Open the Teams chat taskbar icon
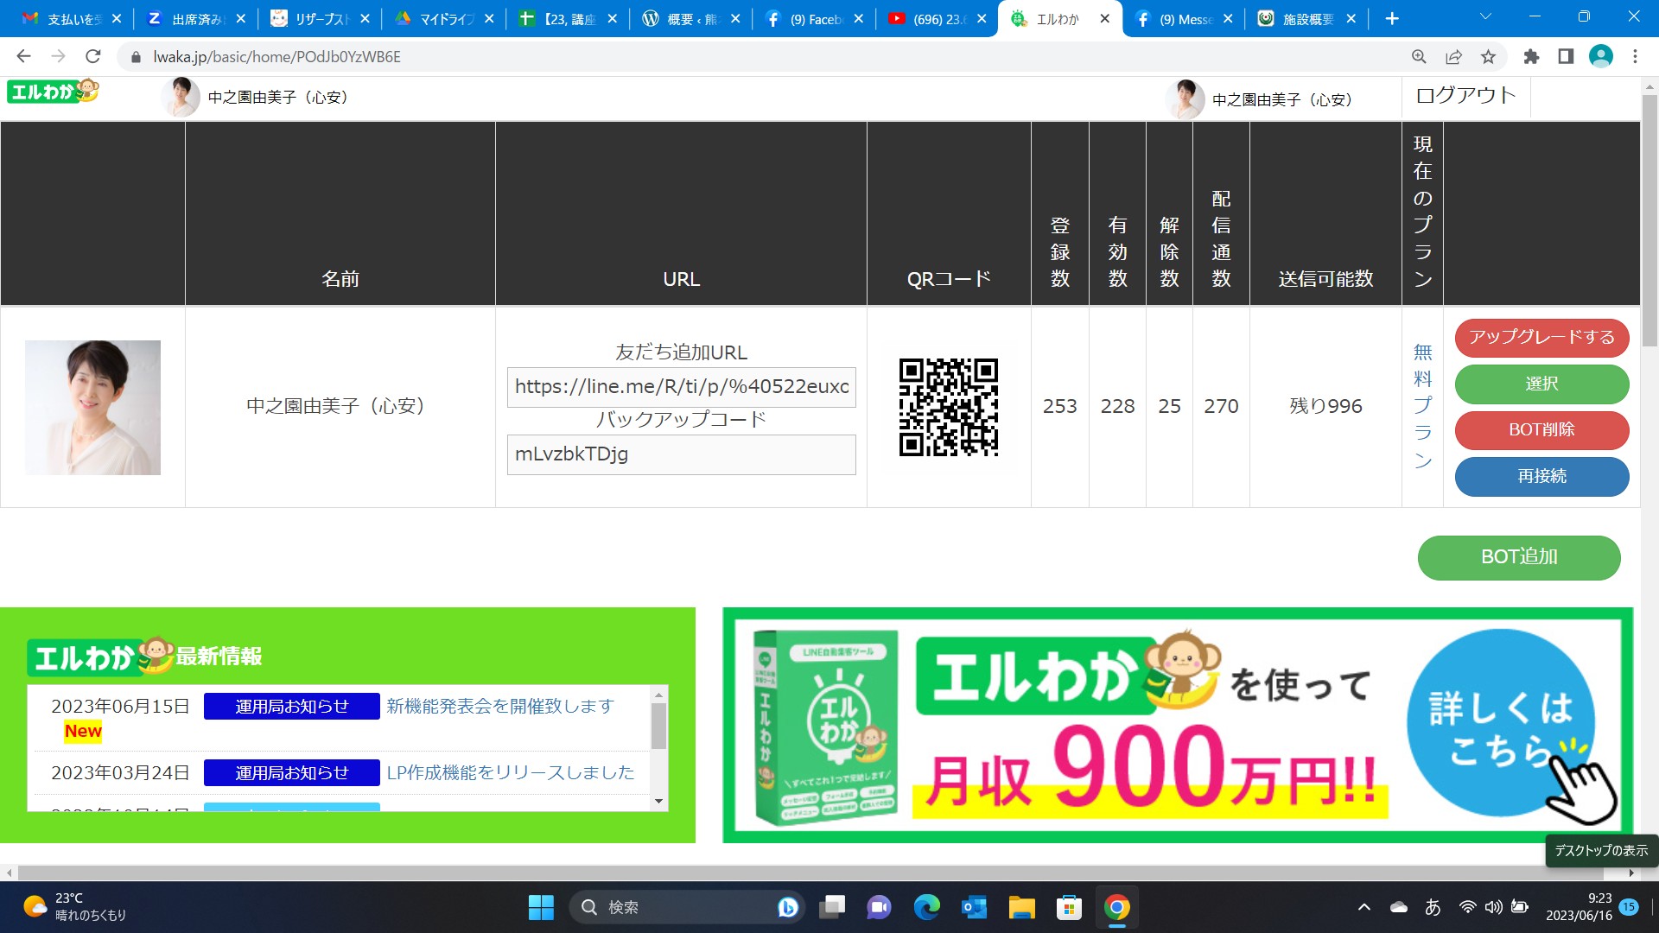 coord(880,907)
